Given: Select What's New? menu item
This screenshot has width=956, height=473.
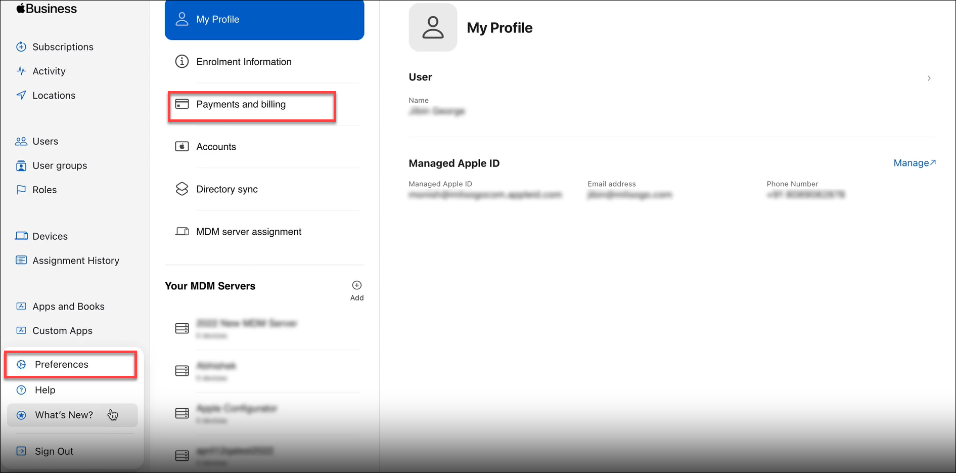Looking at the screenshot, I should pos(72,415).
